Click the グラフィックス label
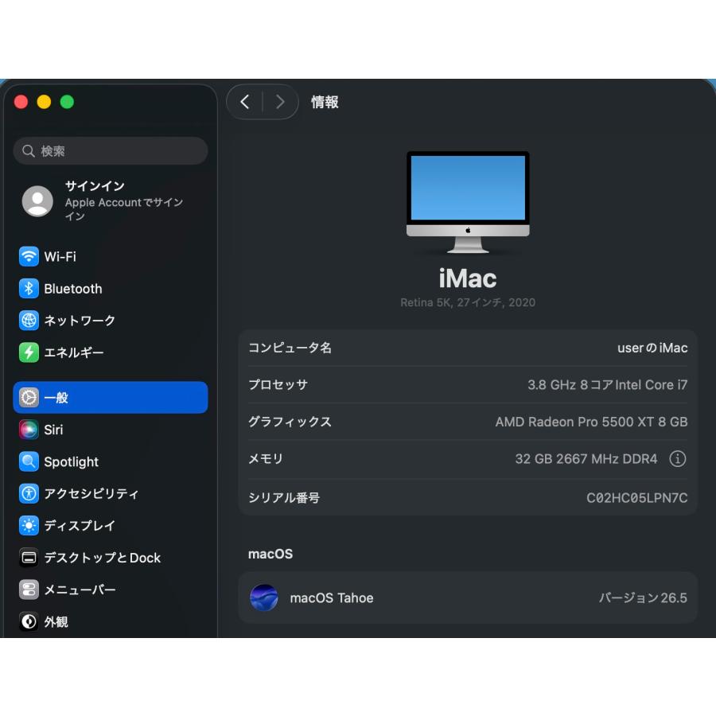The image size is (716, 716). (290, 422)
